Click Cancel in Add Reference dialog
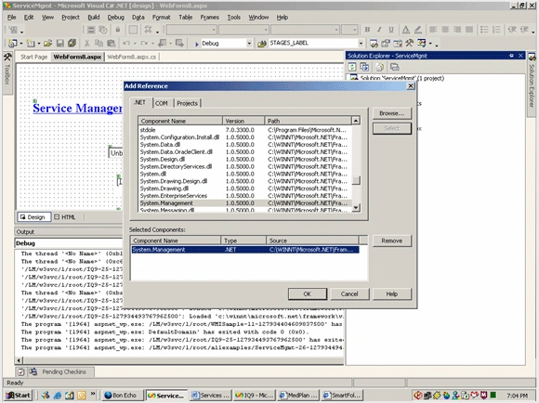The width and height of the screenshot is (539, 403). pyautogui.click(x=349, y=294)
